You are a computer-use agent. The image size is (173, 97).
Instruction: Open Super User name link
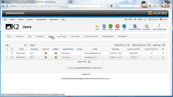coord(21,57)
